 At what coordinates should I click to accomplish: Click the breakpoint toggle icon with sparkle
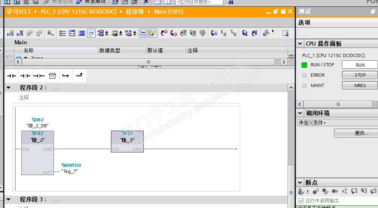point(316,191)
